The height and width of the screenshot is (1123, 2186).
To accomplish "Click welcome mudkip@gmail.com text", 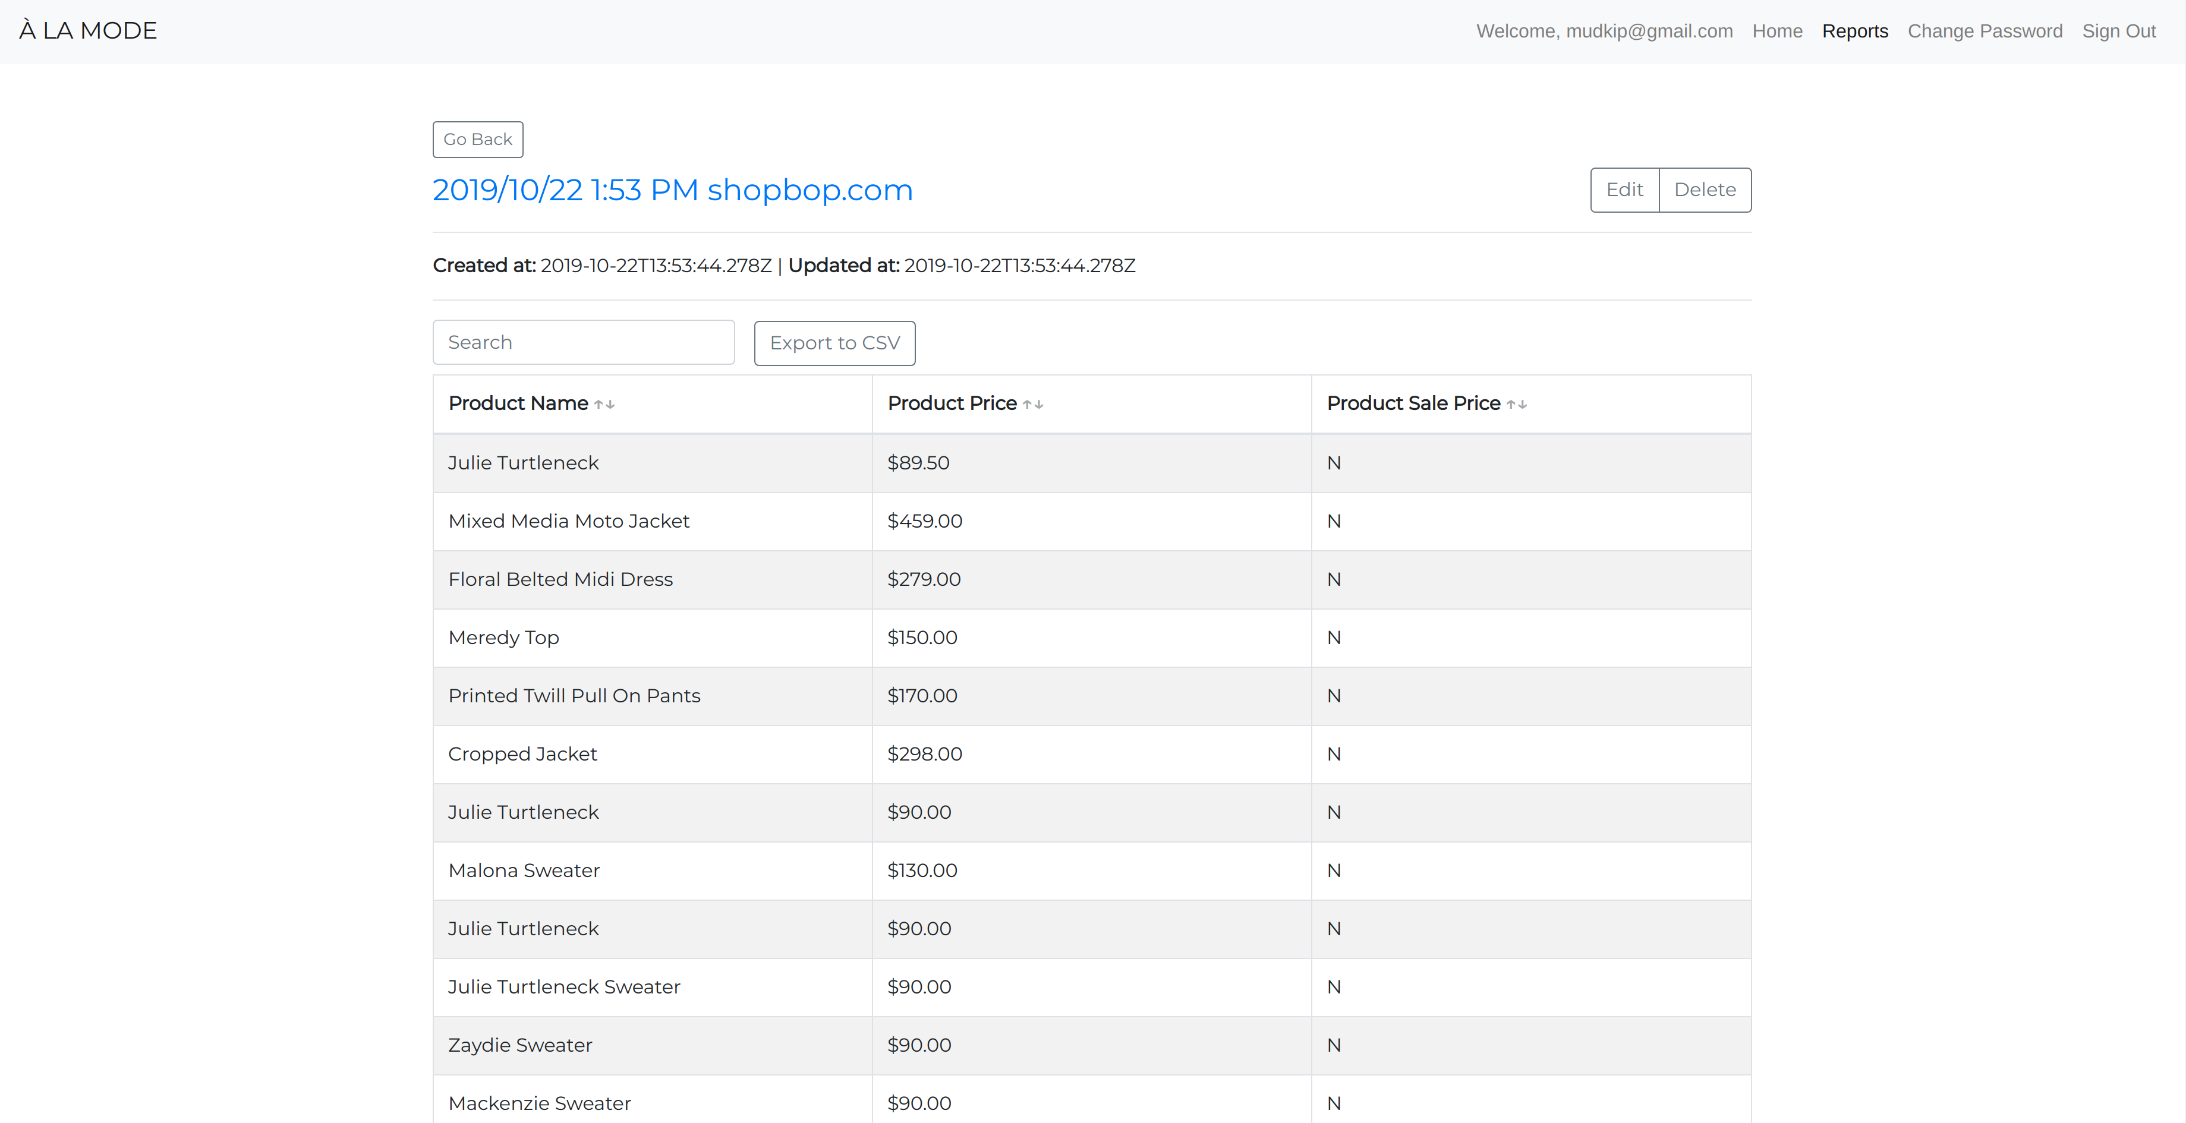I will (1605, 31).
